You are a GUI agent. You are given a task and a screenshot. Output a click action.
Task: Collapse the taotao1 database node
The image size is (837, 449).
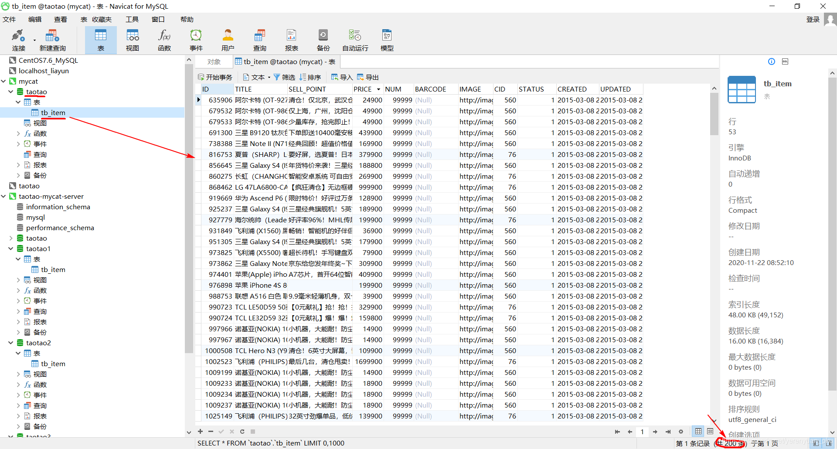[11, 249]
